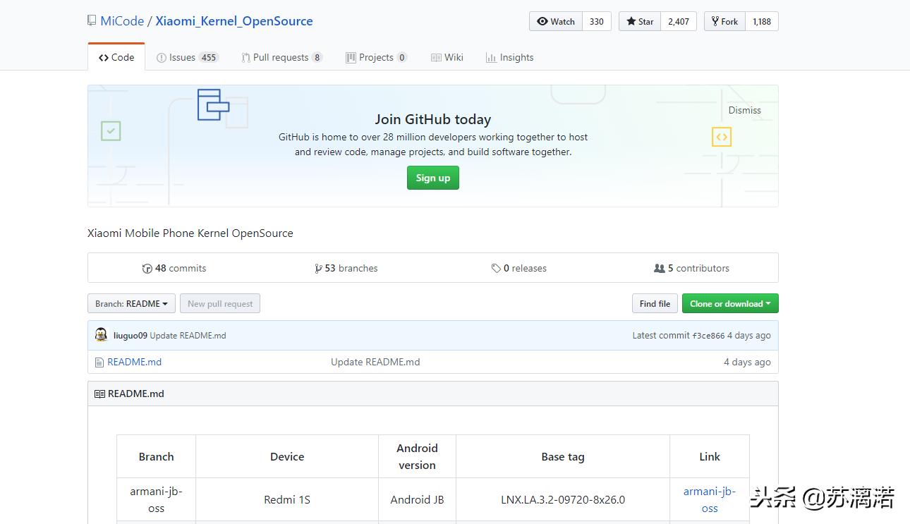This screenshot has height=524, width=910.
Task: Click the Xiaomi Mobile Phone Kernel OpenSource description
Action: pos(190,233)
